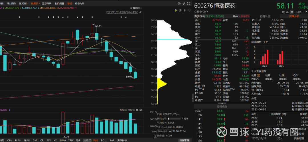Image resolution: width=308 pixels, height=142 pixels.
Task: Toggle 显示停牌 option
Action: pos(47,3)
